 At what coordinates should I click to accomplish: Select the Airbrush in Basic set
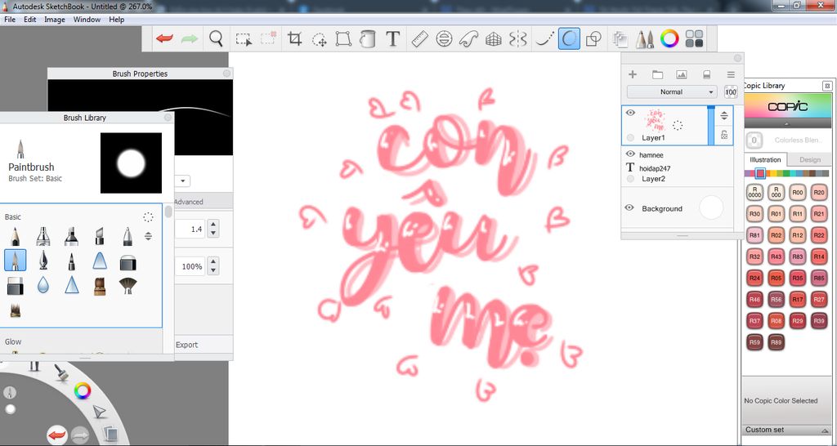tap(43, 236)
